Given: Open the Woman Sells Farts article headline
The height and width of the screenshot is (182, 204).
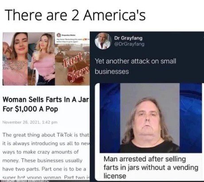Looking at the screenshot, I should pos(46,104).
